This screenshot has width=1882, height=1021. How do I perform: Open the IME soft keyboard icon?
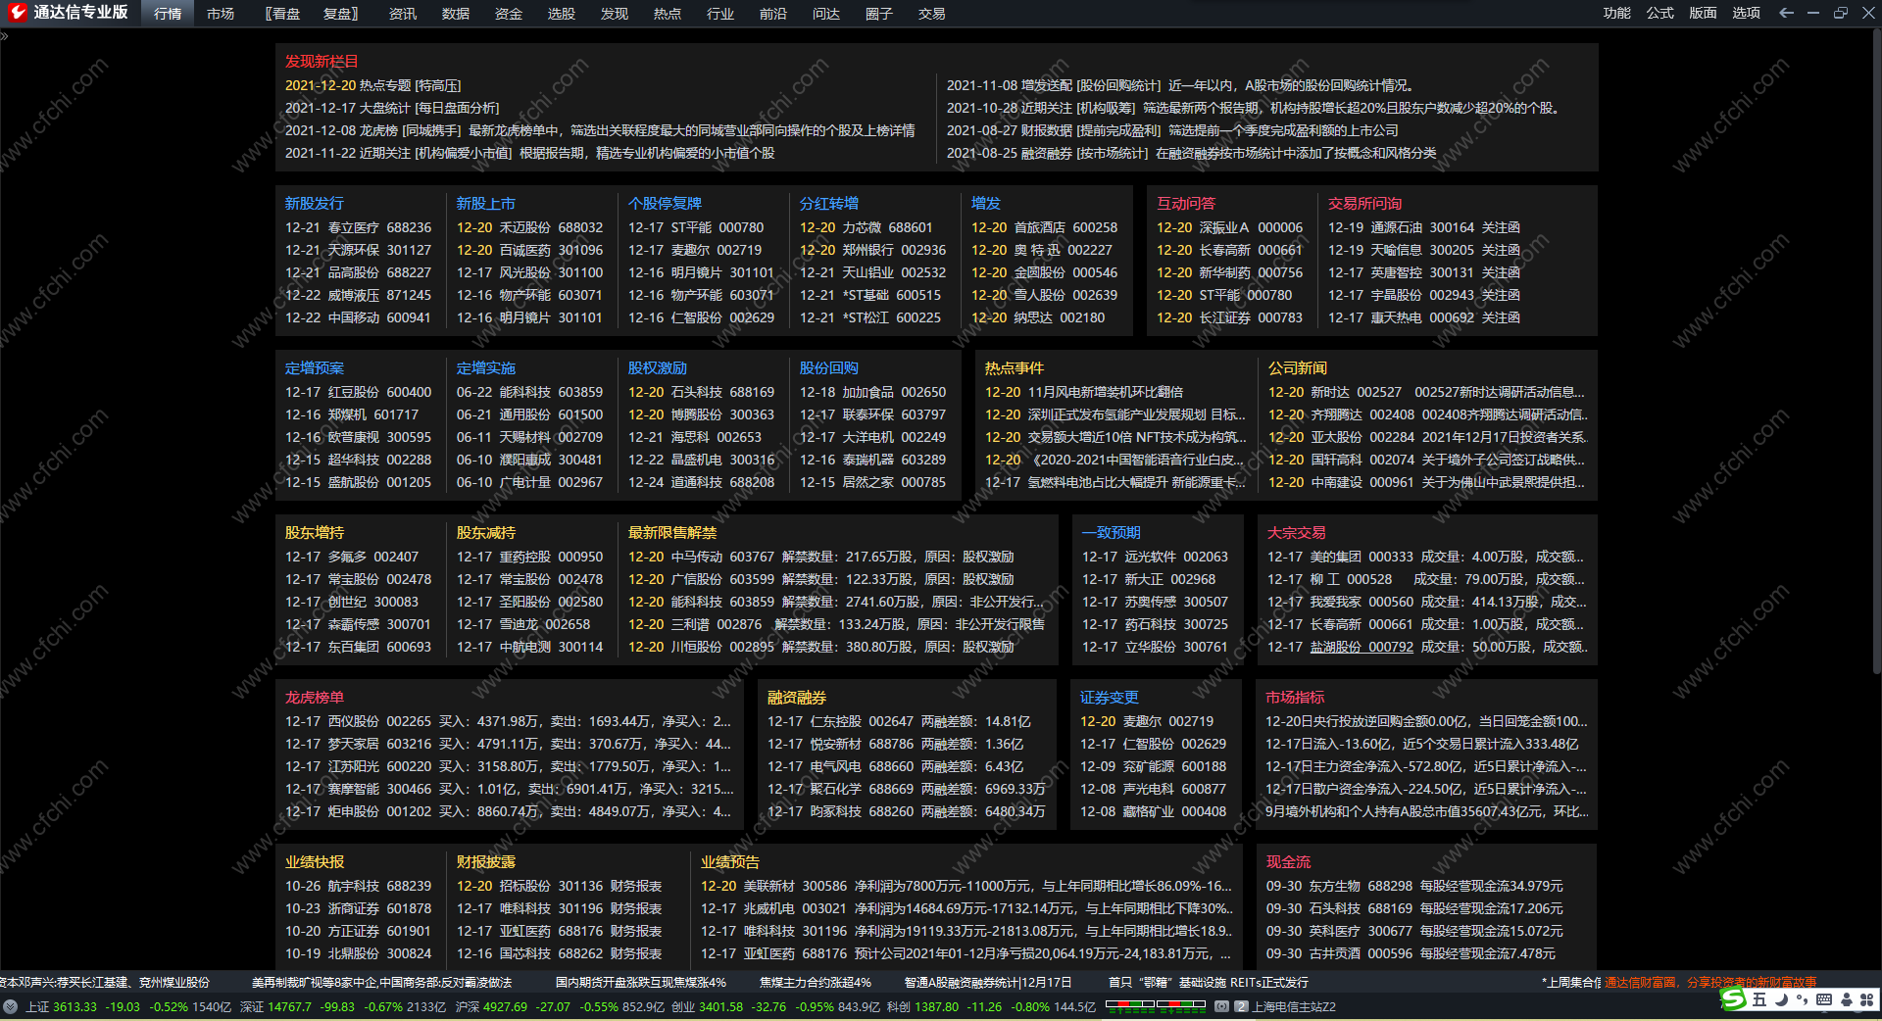click(x=1824, y=999)
